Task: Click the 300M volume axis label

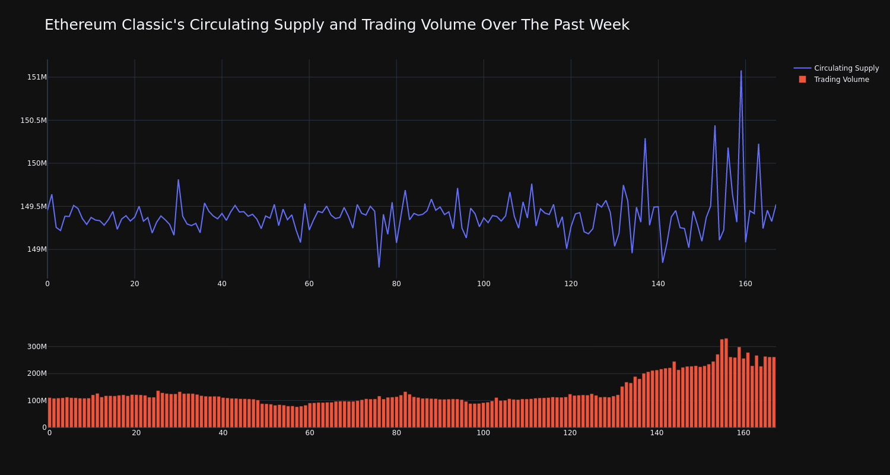Action: tap(36, 347)
